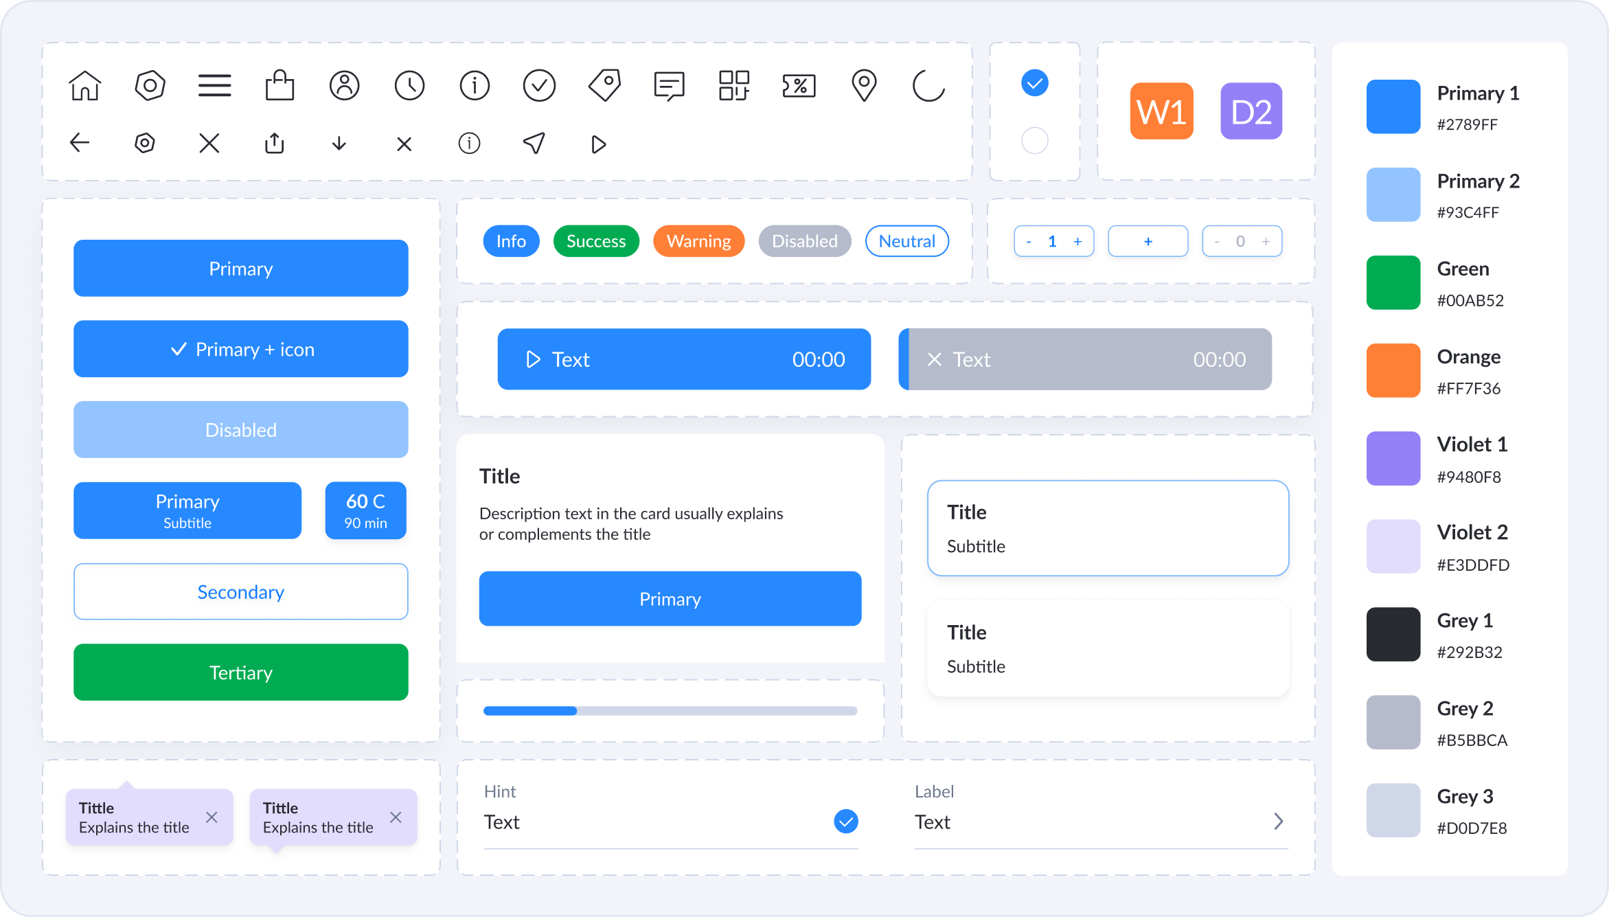This screenshot has height=917, width=1609.
Task: Select the Info blue badge
Action: point(511,241)
